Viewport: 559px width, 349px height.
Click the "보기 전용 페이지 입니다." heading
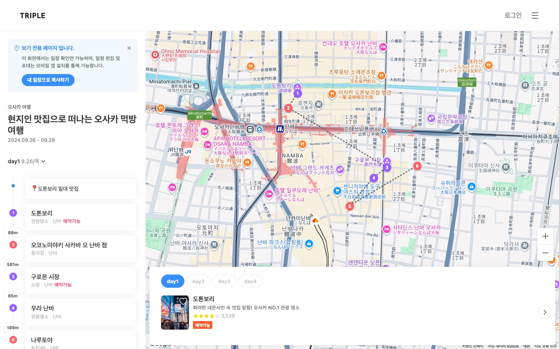48,48
